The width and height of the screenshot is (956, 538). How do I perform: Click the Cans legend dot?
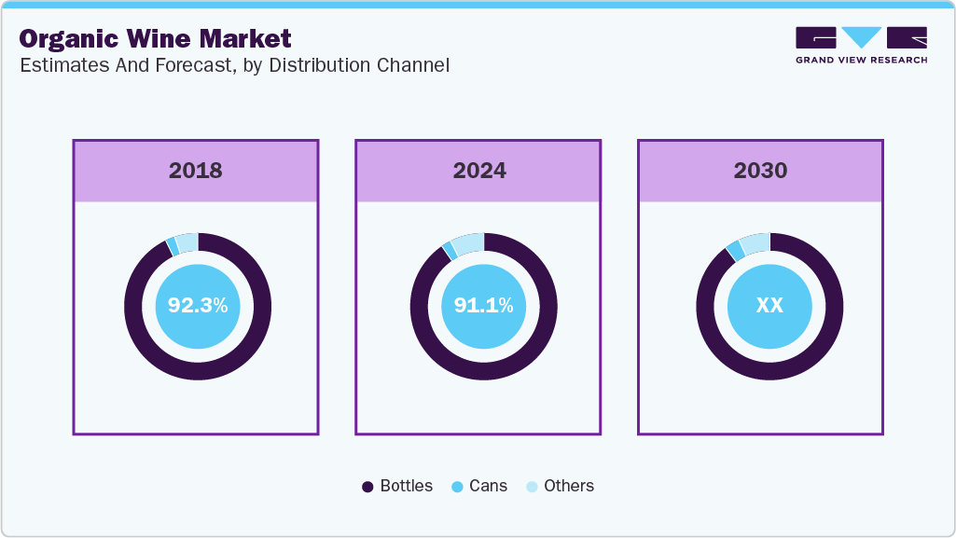coord(457,487)
